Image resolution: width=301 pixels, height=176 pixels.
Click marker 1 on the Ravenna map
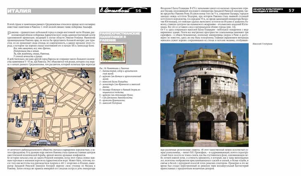(21, 77)
